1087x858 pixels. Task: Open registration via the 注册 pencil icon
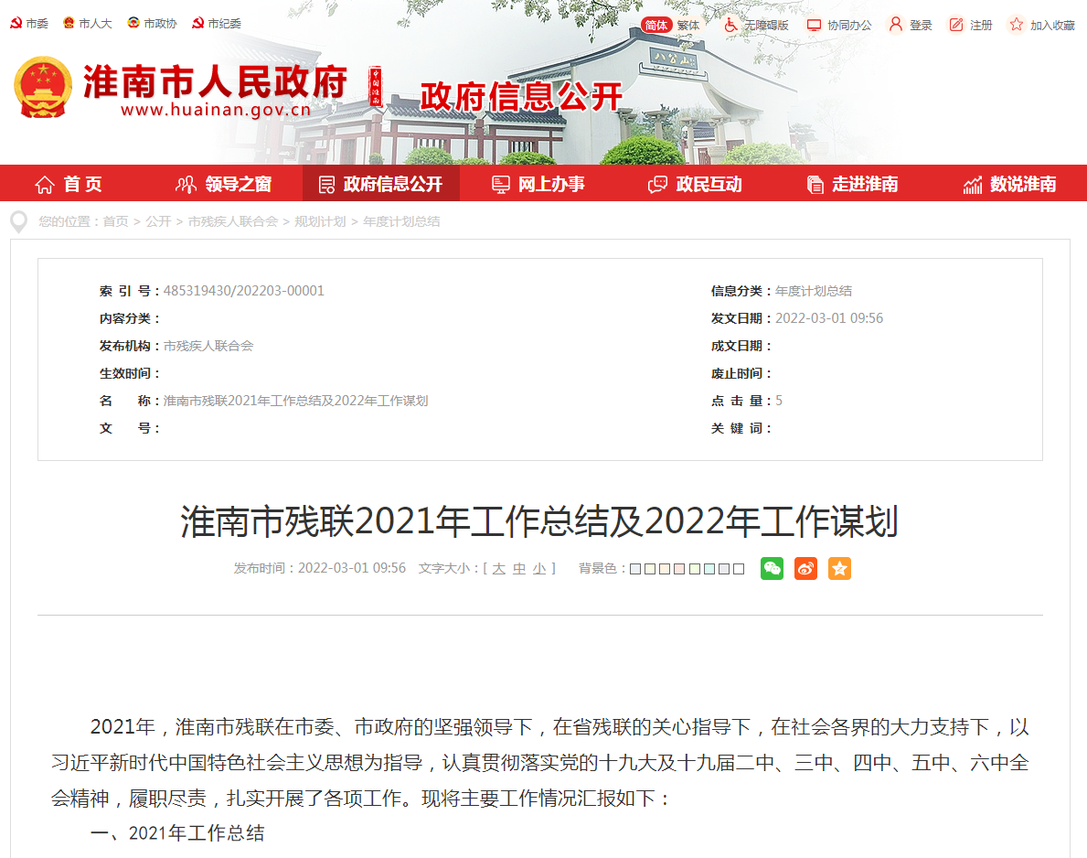point(955,25)
